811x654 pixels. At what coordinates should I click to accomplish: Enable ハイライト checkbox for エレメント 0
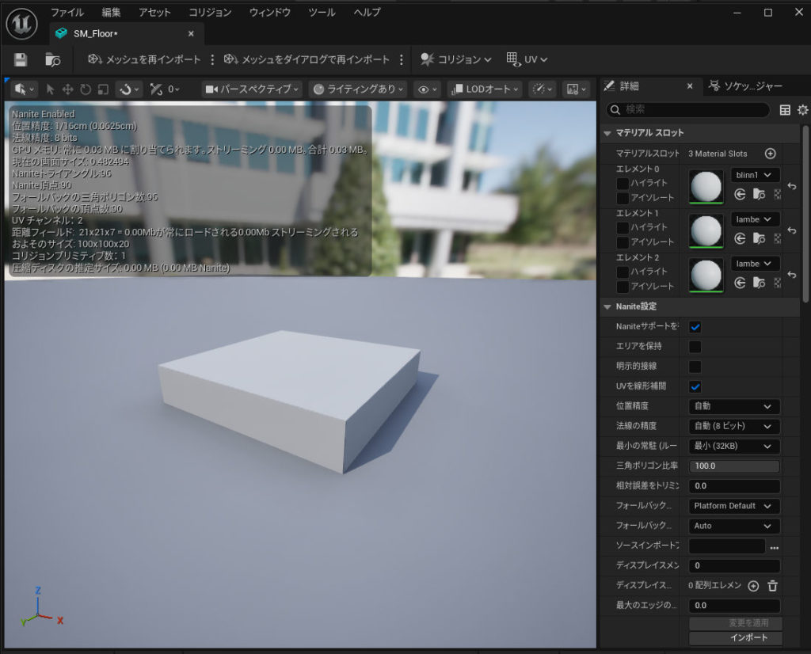tap(623, 184)
